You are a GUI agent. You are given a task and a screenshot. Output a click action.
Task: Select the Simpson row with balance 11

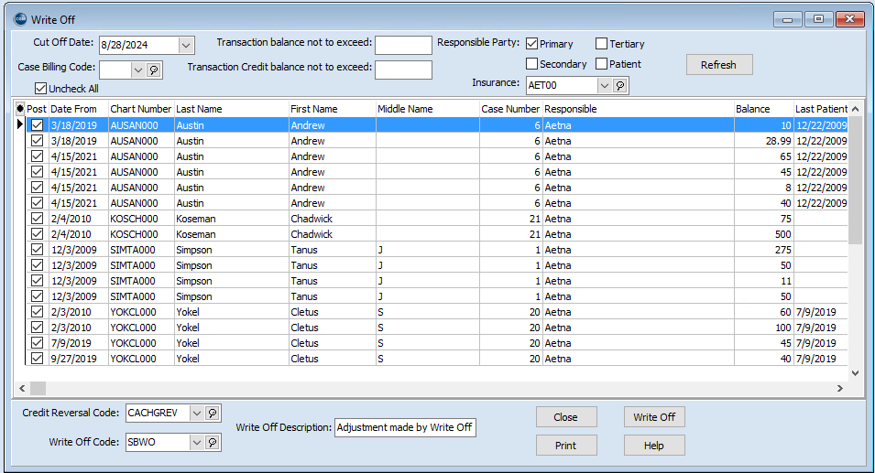pyautogui.click(x=438, y=281)
